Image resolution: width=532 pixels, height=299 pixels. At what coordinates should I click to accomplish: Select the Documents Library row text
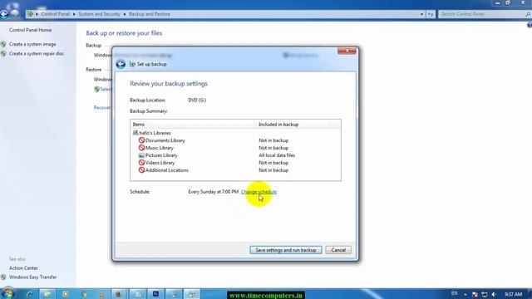tap(165, 140)
